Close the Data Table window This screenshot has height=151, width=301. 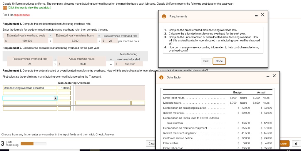[x=274, y=76]
